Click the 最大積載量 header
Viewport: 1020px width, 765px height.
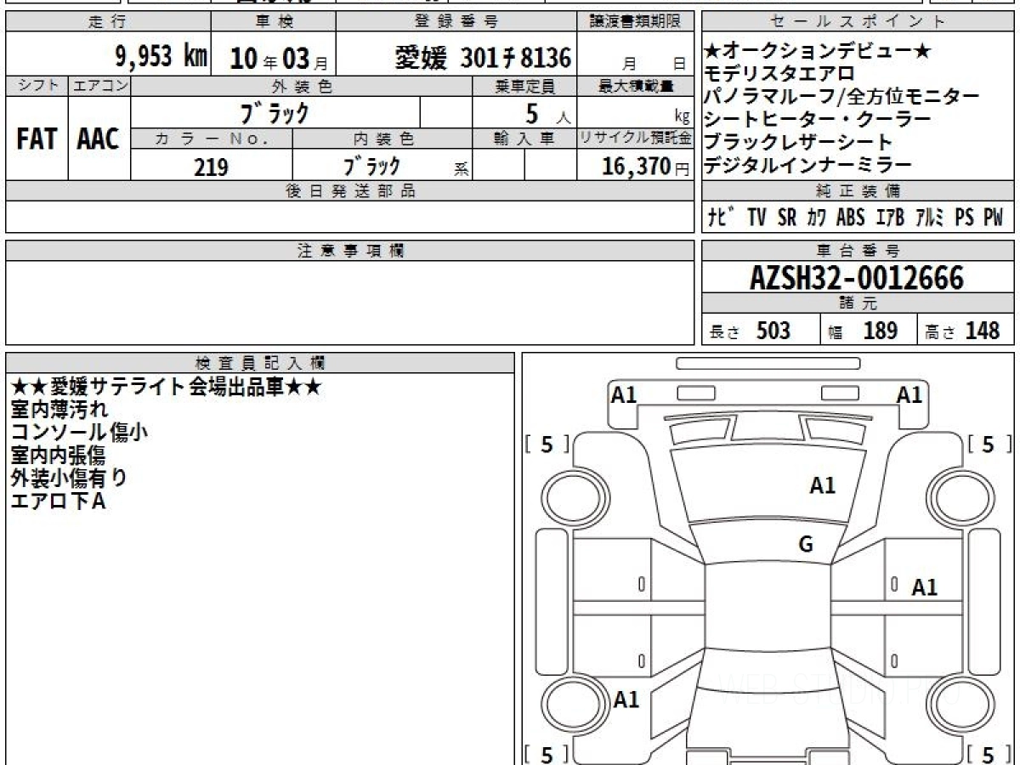click(637, 86)
